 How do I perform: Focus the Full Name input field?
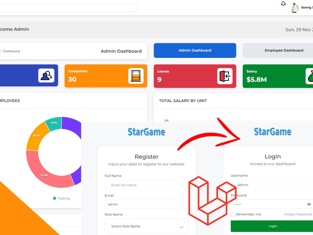coord(146,185)
